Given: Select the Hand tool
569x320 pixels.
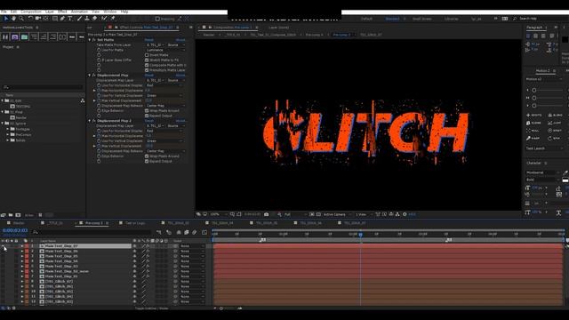Looking at the screenshot, I should [x=14, y=18].
